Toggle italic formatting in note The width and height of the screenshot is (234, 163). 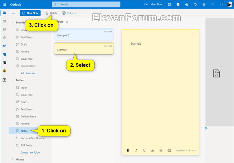click(x=136, y=151)
